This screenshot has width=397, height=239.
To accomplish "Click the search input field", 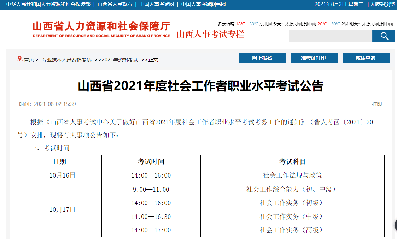I will tap(331, 36).
